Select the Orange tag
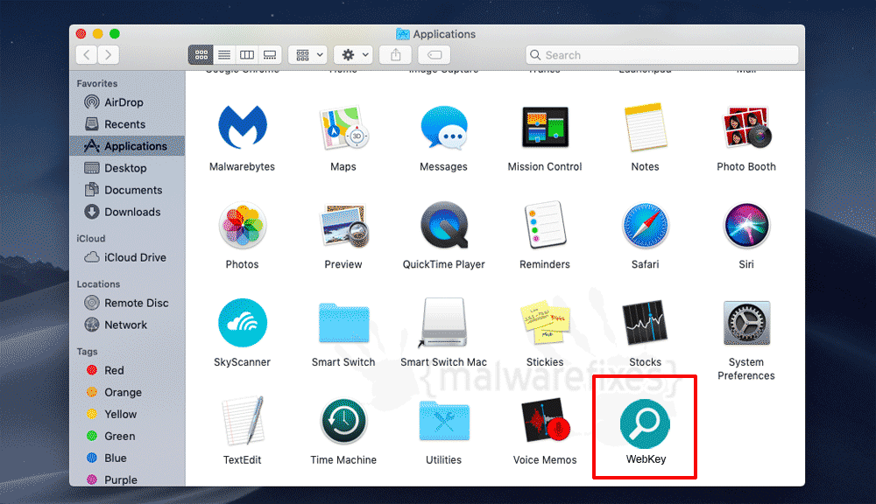 pyautogui.click(x=127, y=392)
